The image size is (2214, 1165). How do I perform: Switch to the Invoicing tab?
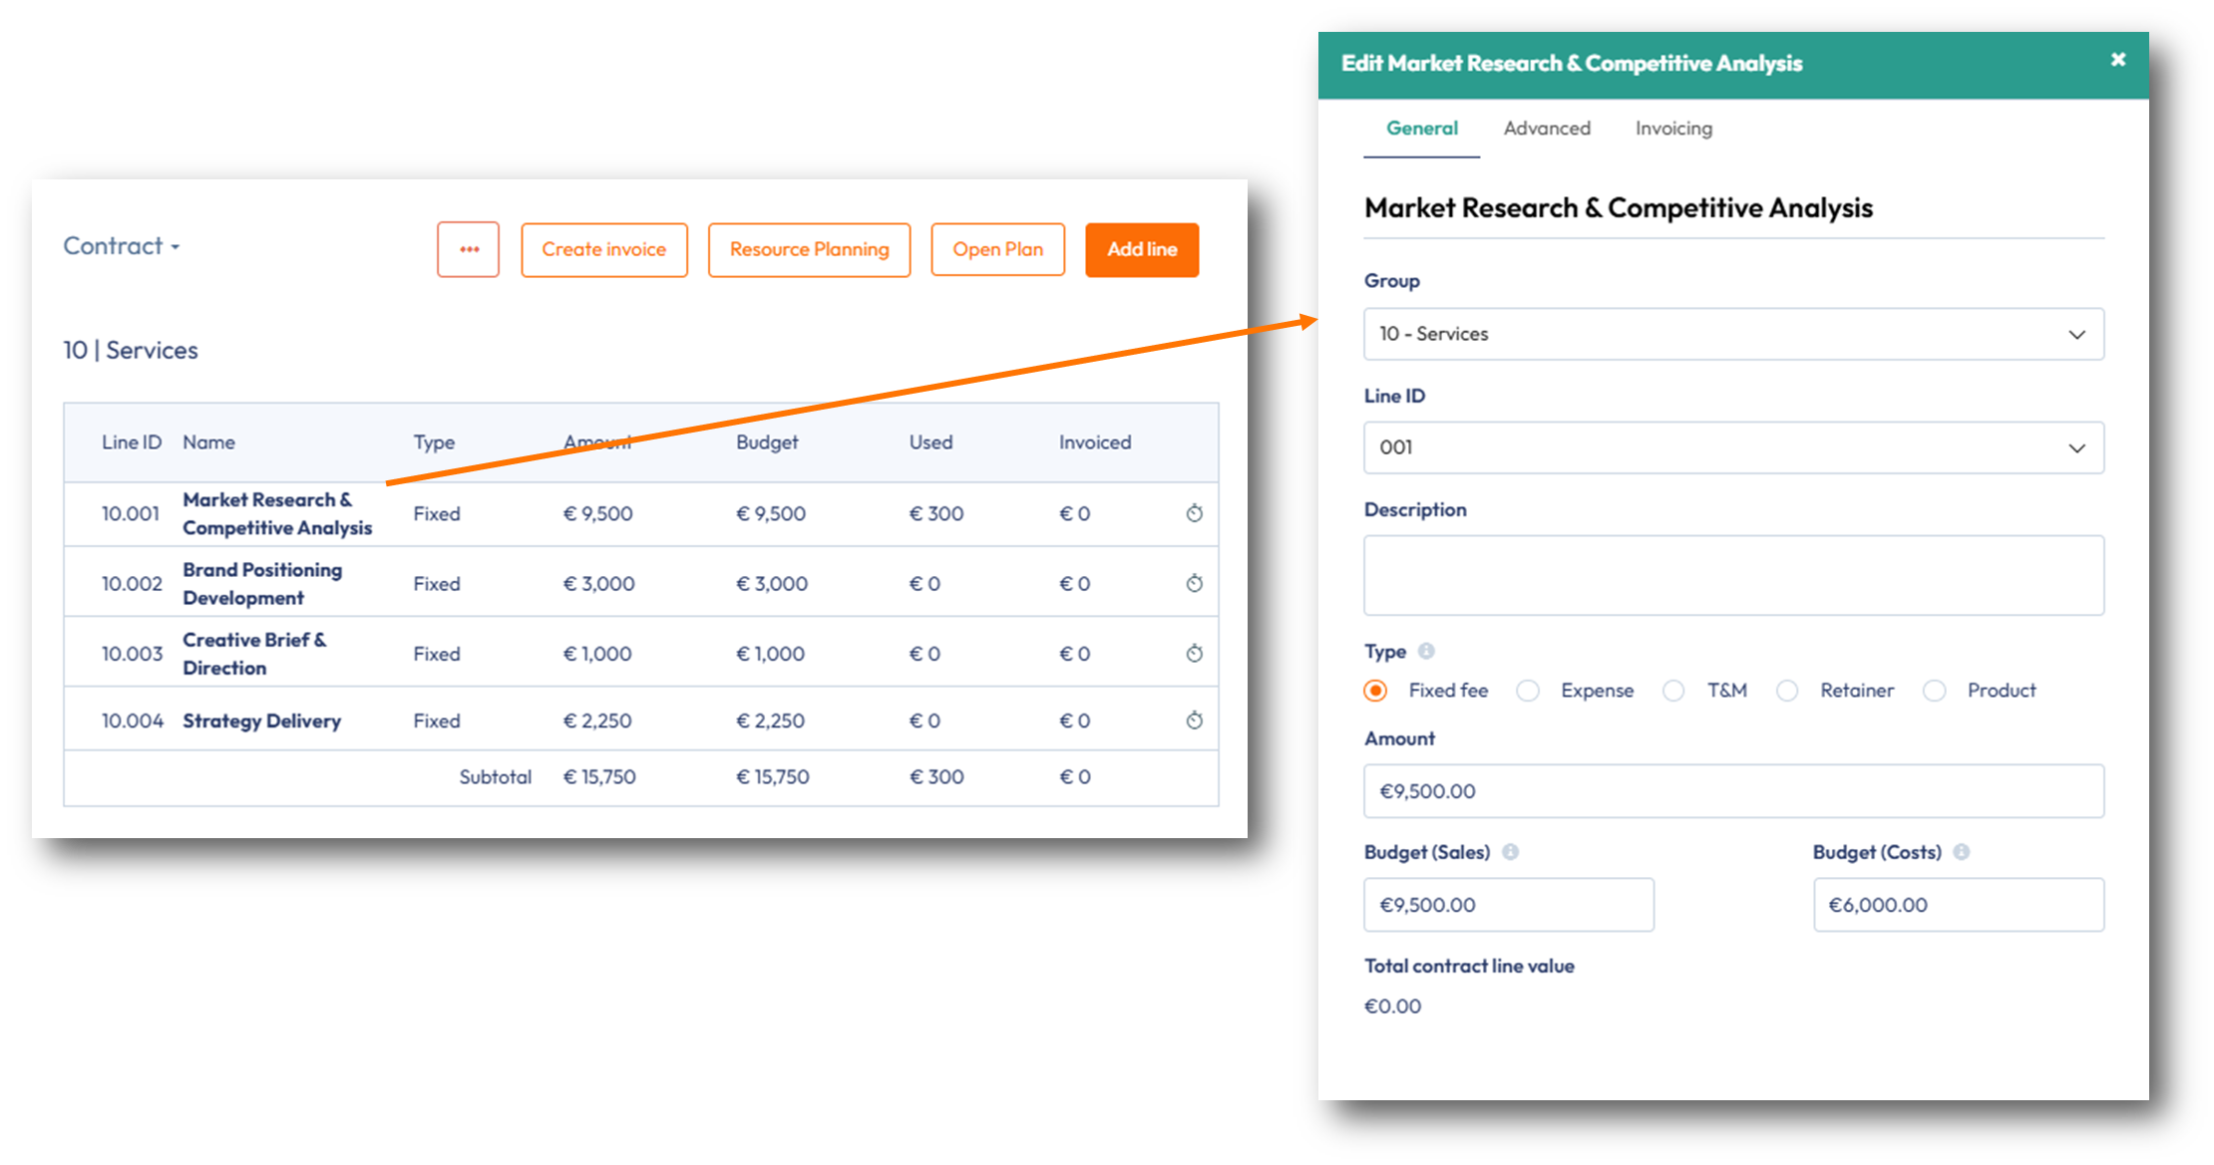tap(1673, 129)
